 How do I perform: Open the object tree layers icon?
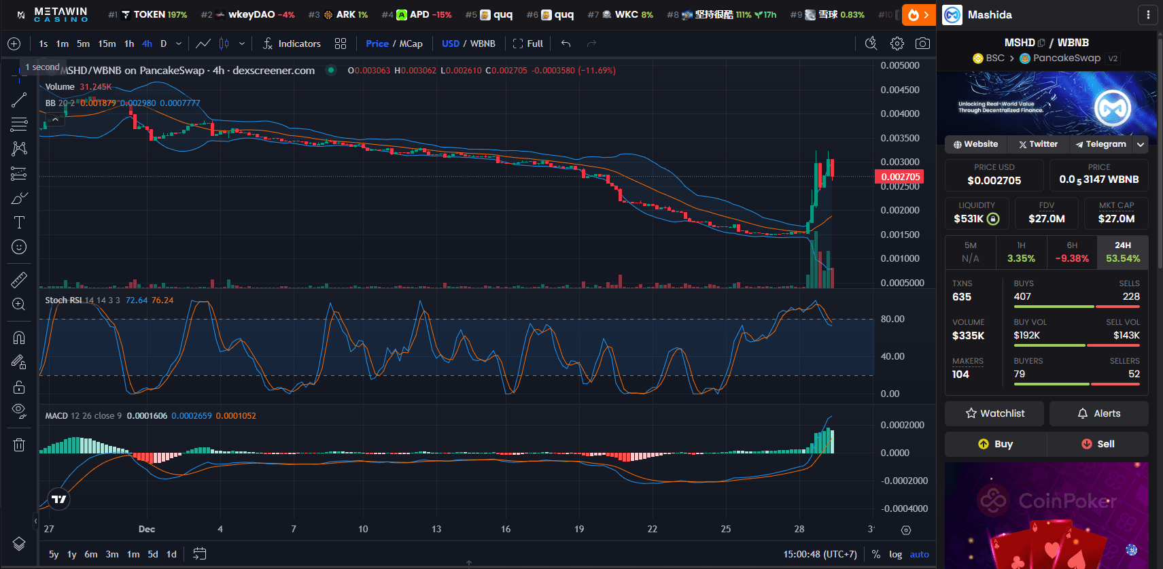click(19, 544)
